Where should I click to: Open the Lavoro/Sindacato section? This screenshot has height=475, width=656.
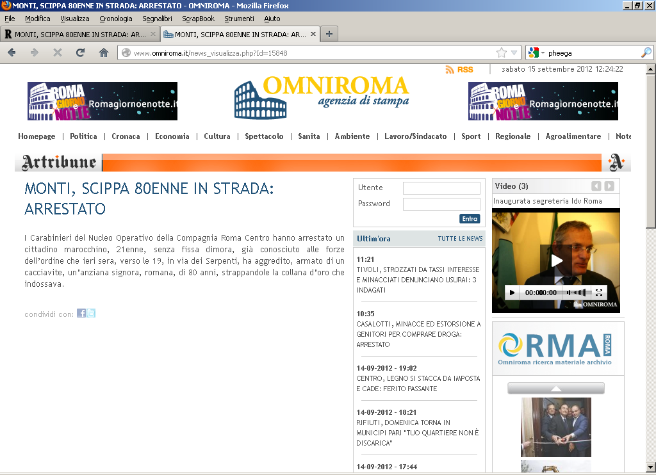click(415, 136)
